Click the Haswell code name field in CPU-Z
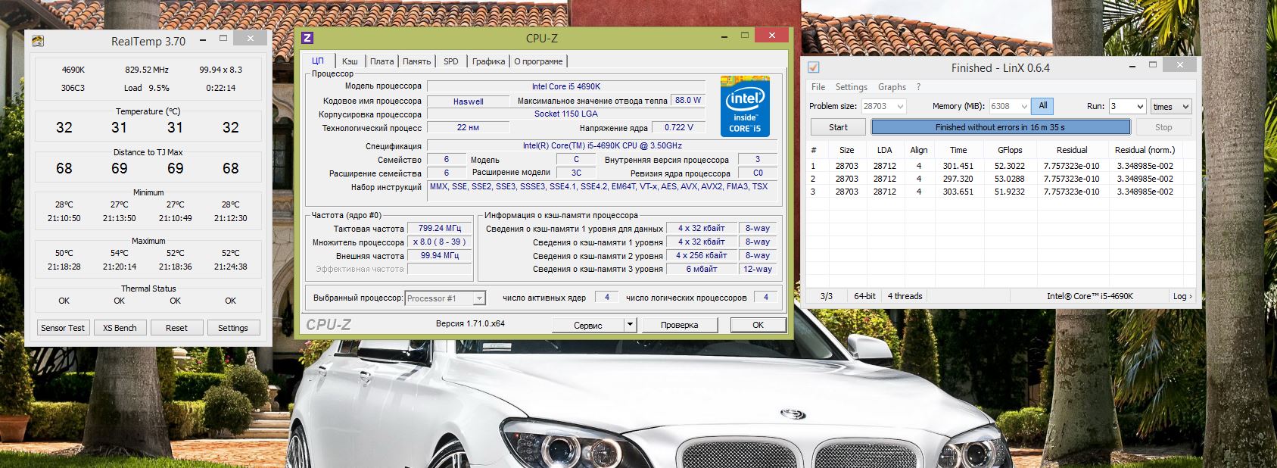This screenshot has height=468, width=1277. 469,101
